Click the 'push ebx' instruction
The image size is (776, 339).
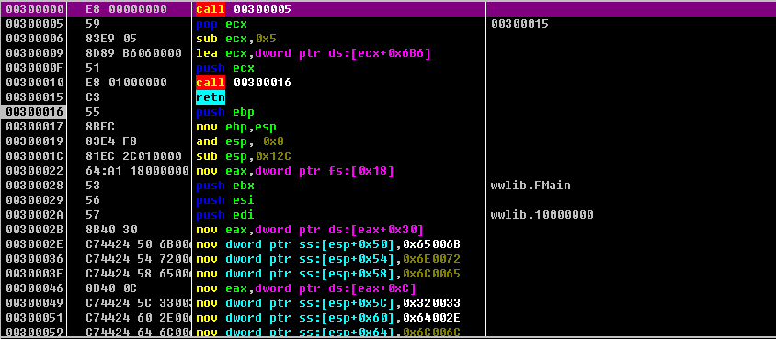(225, 186)
